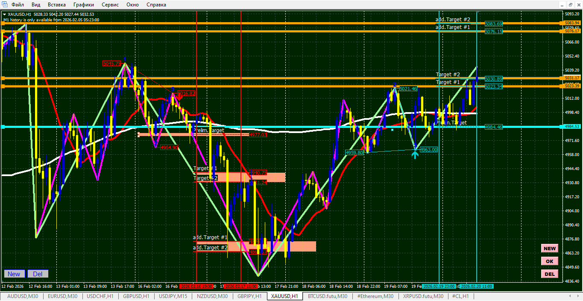This screenshot has width=583, height=301.
Task: Open the Вид menu
Action: coord(36,5)
